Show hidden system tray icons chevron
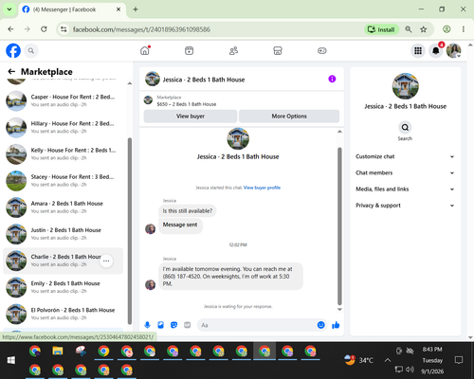 [388, 360]
